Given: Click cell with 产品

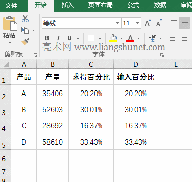Looking at the screenshot, I should click(x=24, y=77).
